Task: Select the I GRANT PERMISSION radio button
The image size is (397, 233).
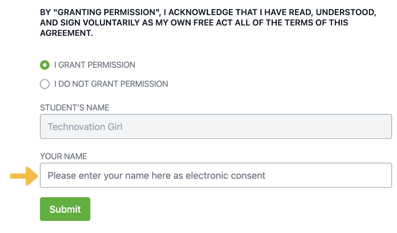Action: [x=45, y=65]
